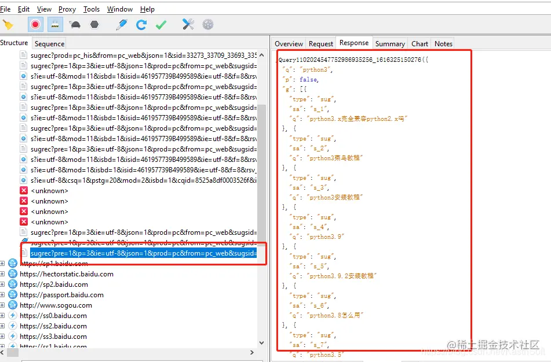Select the https://hectorstatic.baidu.com host label
The width and height of the screenshot is (551, 362).
(x=67, y=274)
